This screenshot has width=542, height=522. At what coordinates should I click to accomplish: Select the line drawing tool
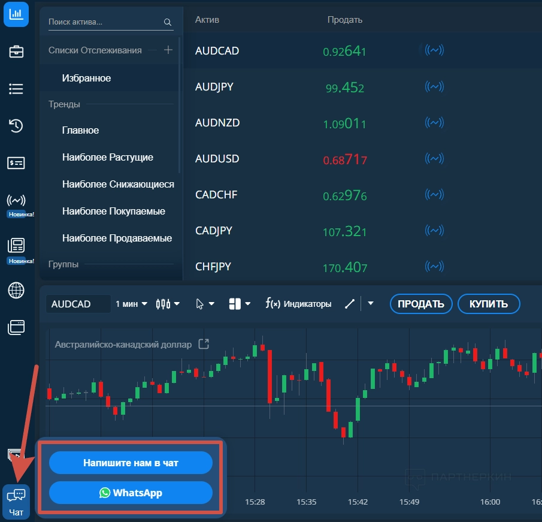point(350,304)
